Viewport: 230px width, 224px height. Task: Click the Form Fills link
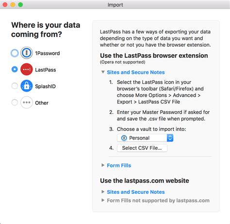click(x=119, y=165)
